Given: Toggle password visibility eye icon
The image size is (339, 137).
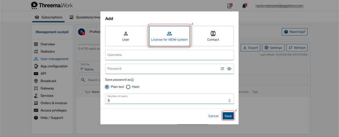Looking at the screenshot, I should point(229,69).
